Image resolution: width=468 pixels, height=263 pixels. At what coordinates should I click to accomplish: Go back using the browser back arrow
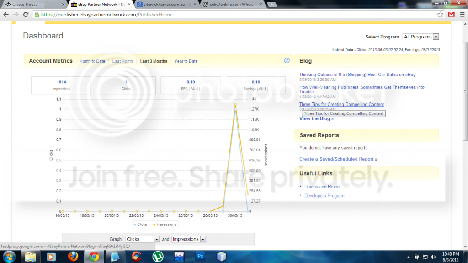tap(6, 14)
